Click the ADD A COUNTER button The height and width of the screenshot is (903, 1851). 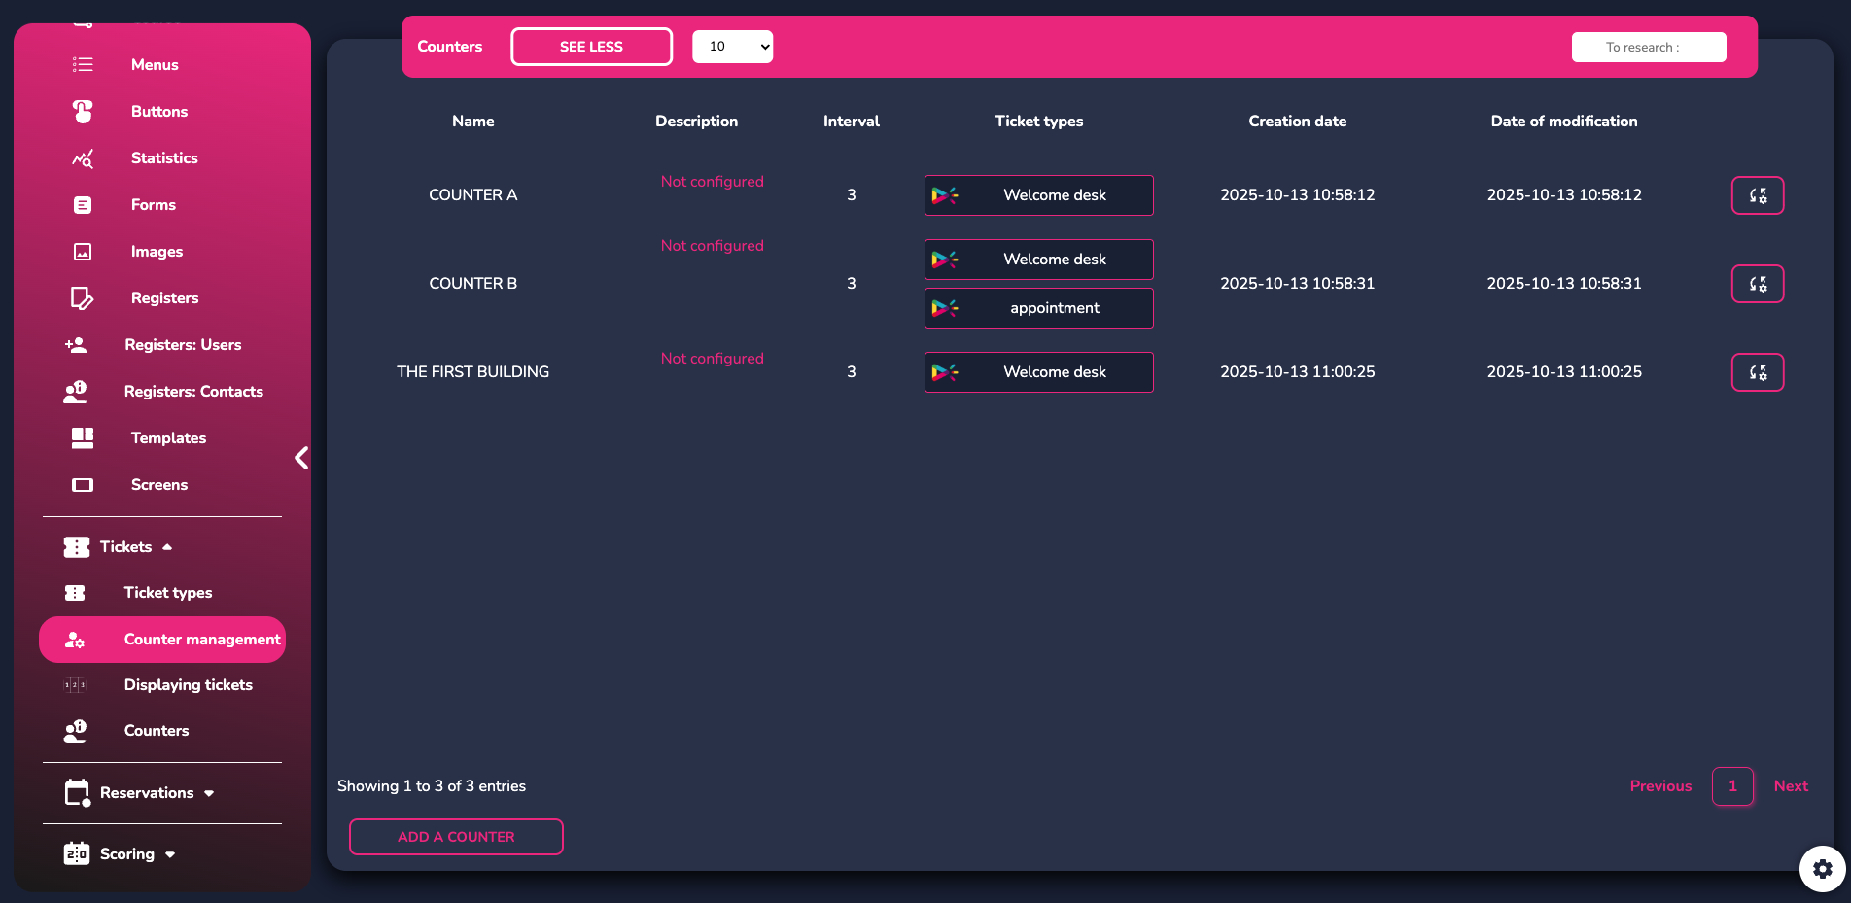point(456,837)
